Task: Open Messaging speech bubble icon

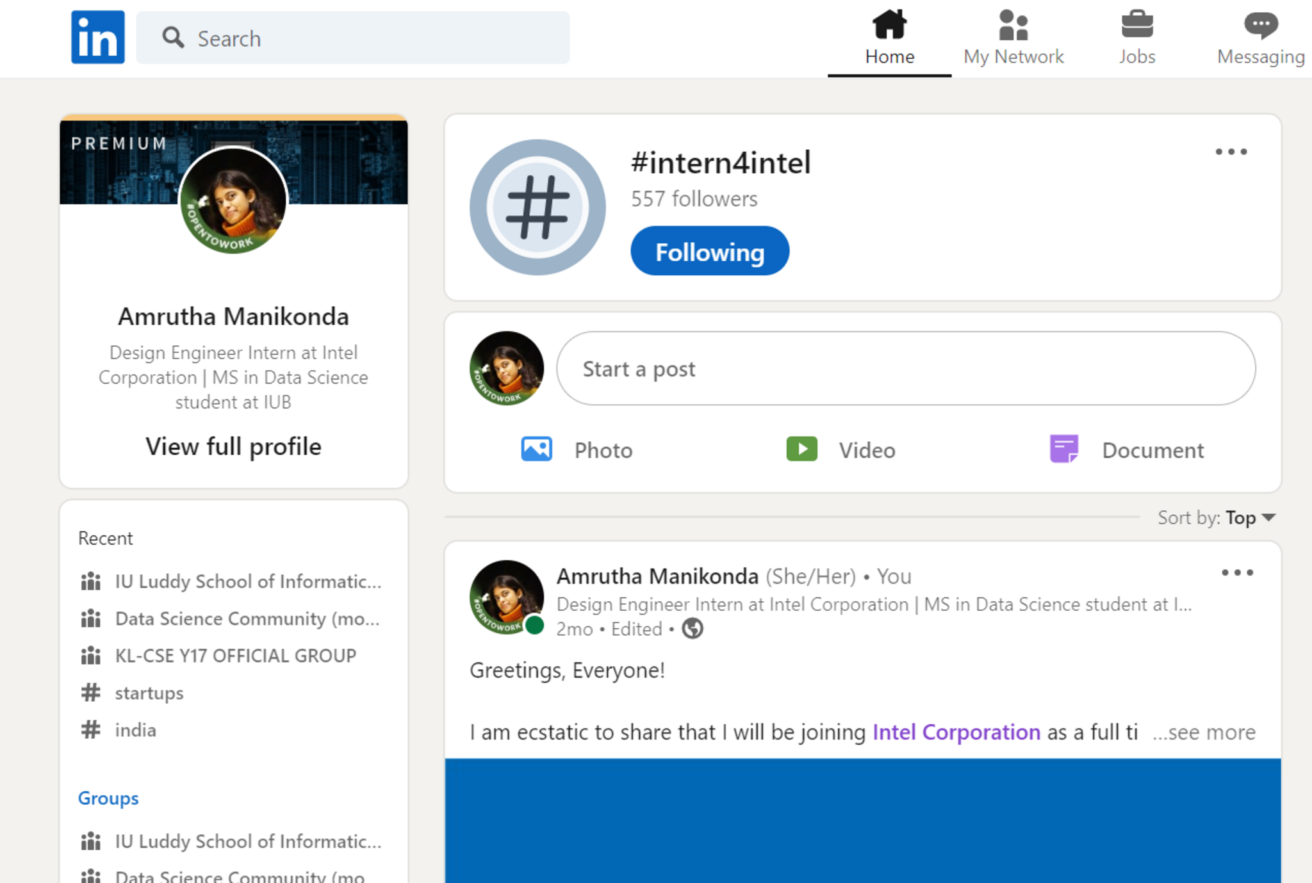Action: click(1260, 26)
